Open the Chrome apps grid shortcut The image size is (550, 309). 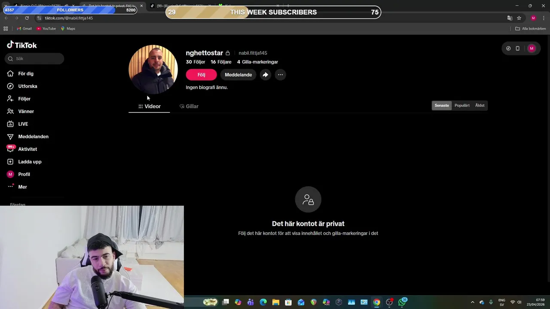pos(6,29)
